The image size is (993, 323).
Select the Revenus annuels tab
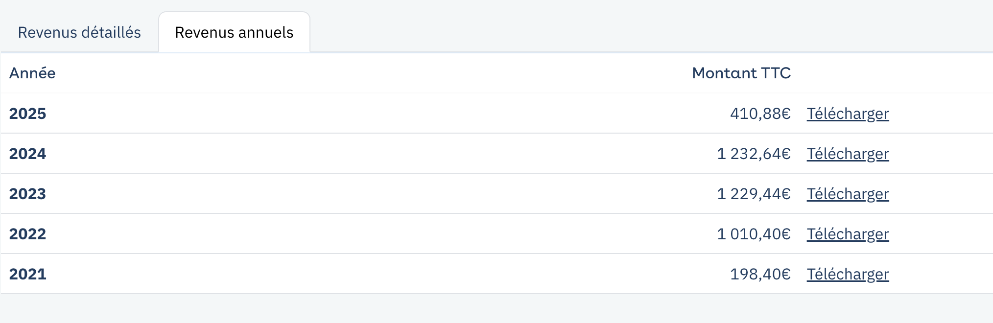[x=234, y=32]
